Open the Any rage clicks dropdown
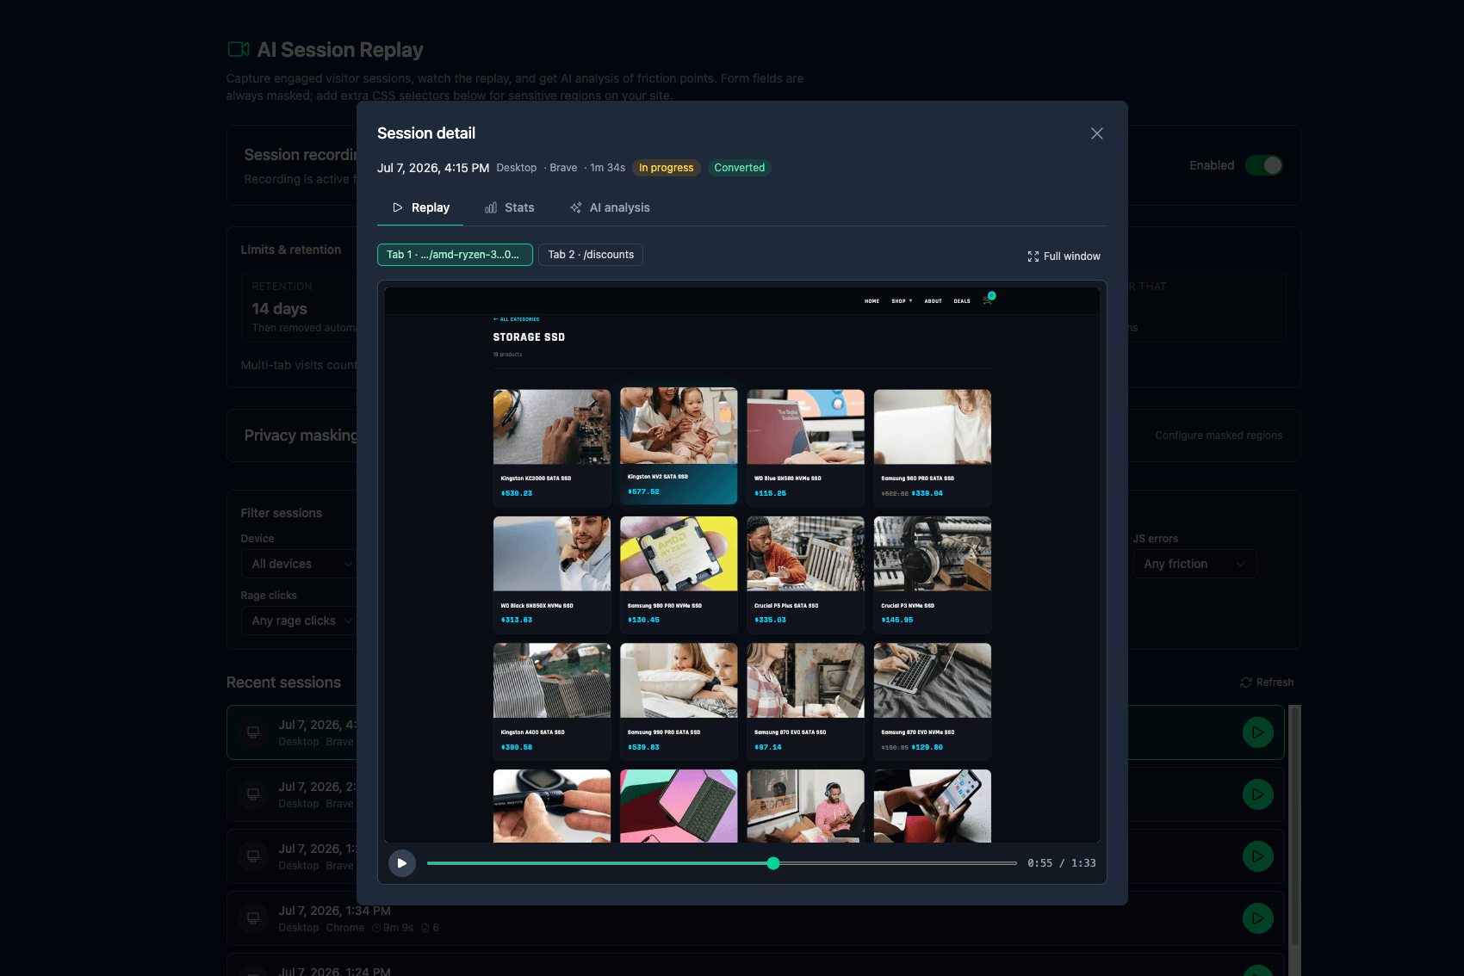Viewport: 1464px width, 976px height. pyautogui.click(x=301, y=621)
